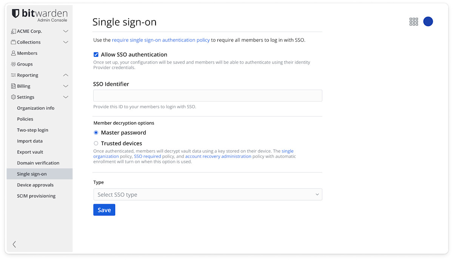Go to SCIM provisioning in sidebar
453x260 pixels.
click(x=36, y=196)
